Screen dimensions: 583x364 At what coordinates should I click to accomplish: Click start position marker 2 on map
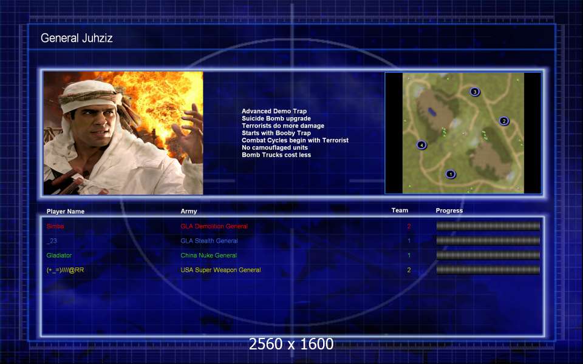504,121
